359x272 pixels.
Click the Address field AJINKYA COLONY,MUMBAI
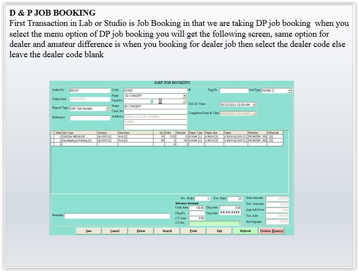pos(155,117)
